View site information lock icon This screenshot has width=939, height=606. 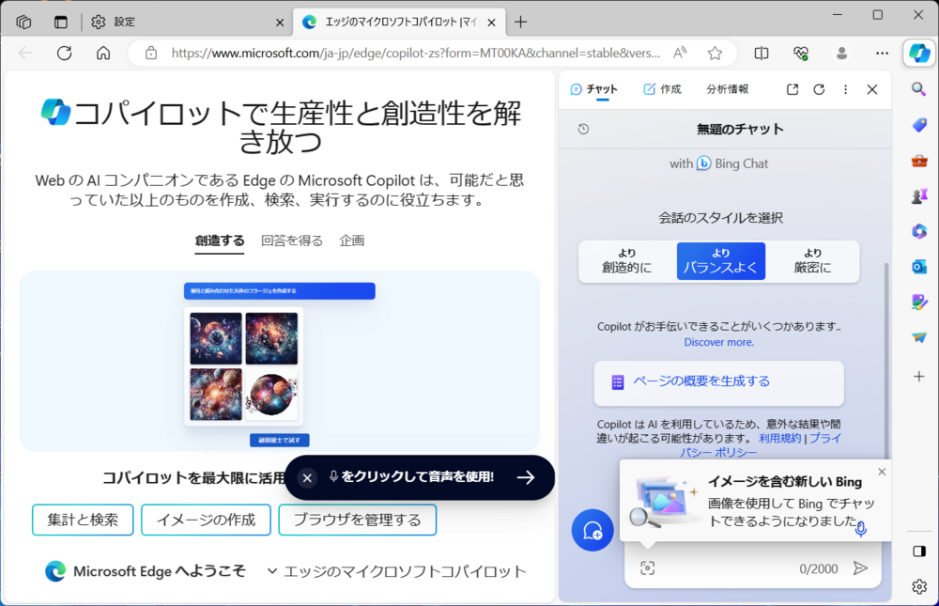[x=151, y=54]
